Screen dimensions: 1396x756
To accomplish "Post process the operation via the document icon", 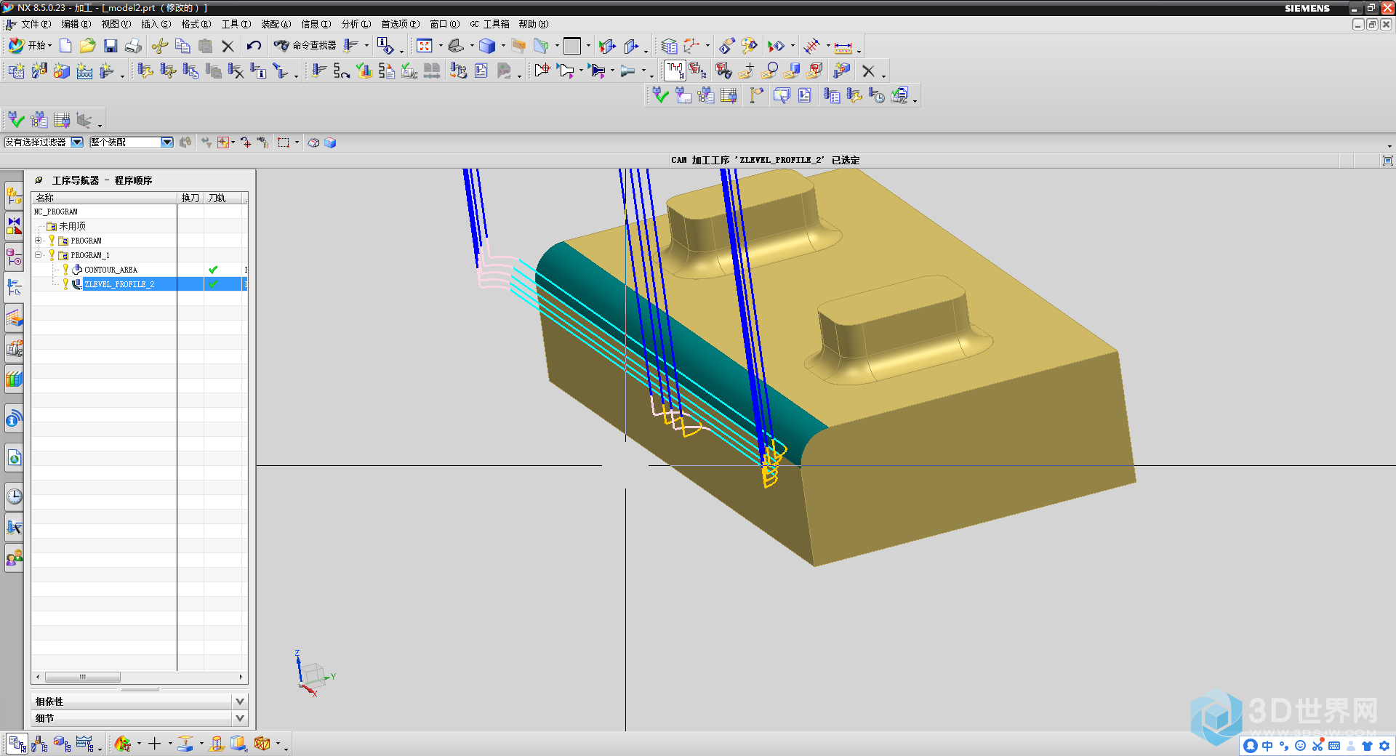I will pos(481,71).
